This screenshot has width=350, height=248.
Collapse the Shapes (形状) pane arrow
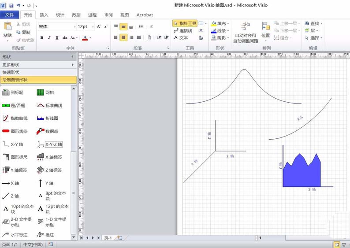[73, 57]
